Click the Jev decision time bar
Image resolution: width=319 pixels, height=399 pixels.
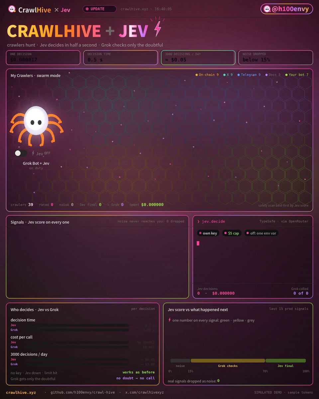point(77,325)
